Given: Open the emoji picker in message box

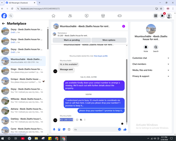Looking at the screenshot, I should [119, 129].
